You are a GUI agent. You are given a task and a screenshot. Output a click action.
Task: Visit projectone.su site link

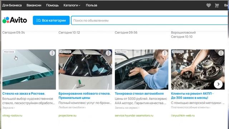tap(68, 115)
